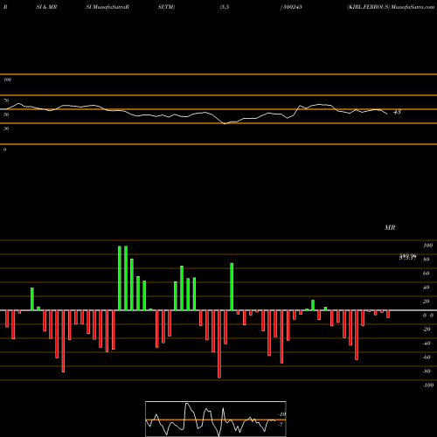Click the 100 label on RSI chart axis
Image resolution: width=437 pixels, height=437 pixels.
[x=7, y=80]
